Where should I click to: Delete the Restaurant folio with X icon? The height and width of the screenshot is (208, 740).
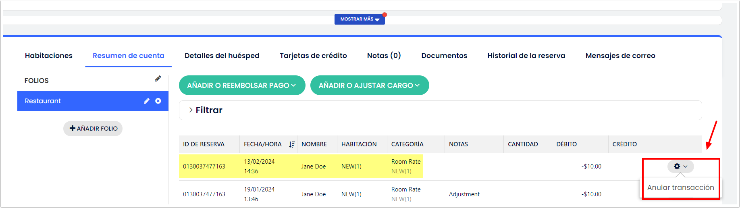click(x=158, y=101)
